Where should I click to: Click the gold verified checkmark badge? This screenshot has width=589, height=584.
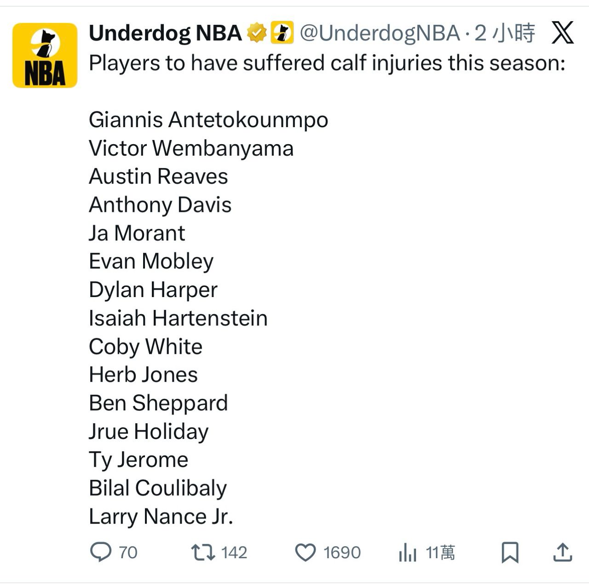point(257,33)
